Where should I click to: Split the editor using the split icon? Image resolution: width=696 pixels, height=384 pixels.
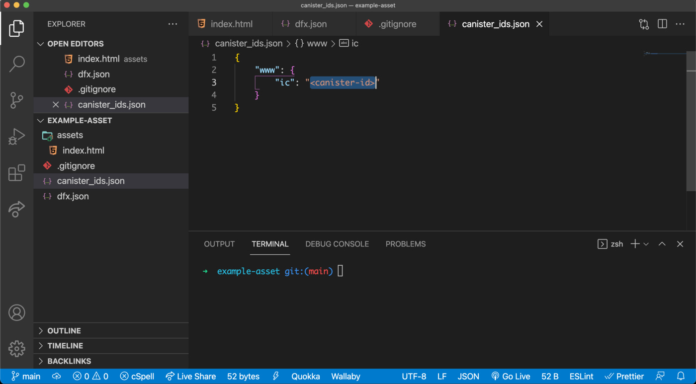point(662,24)
